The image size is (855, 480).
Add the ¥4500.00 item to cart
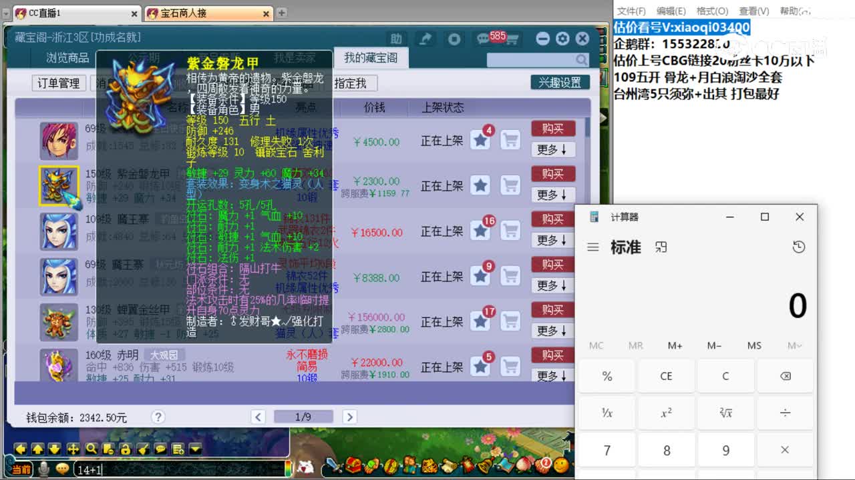(x=511, y=140)
